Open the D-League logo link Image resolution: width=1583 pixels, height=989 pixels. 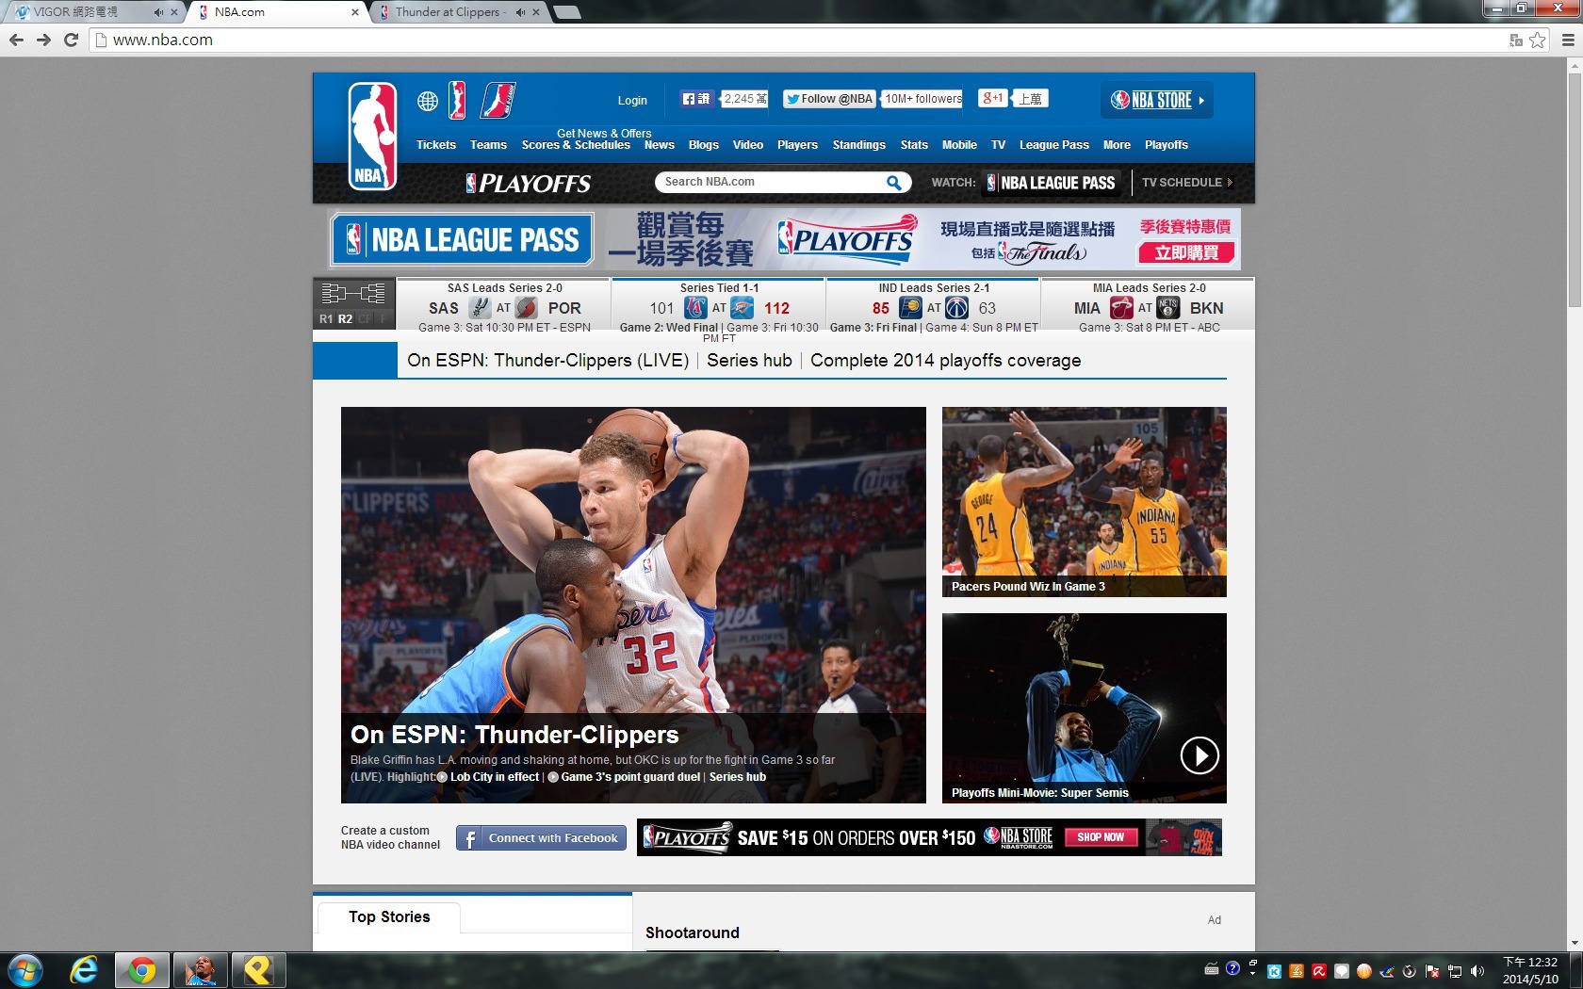tap(498, 100)
